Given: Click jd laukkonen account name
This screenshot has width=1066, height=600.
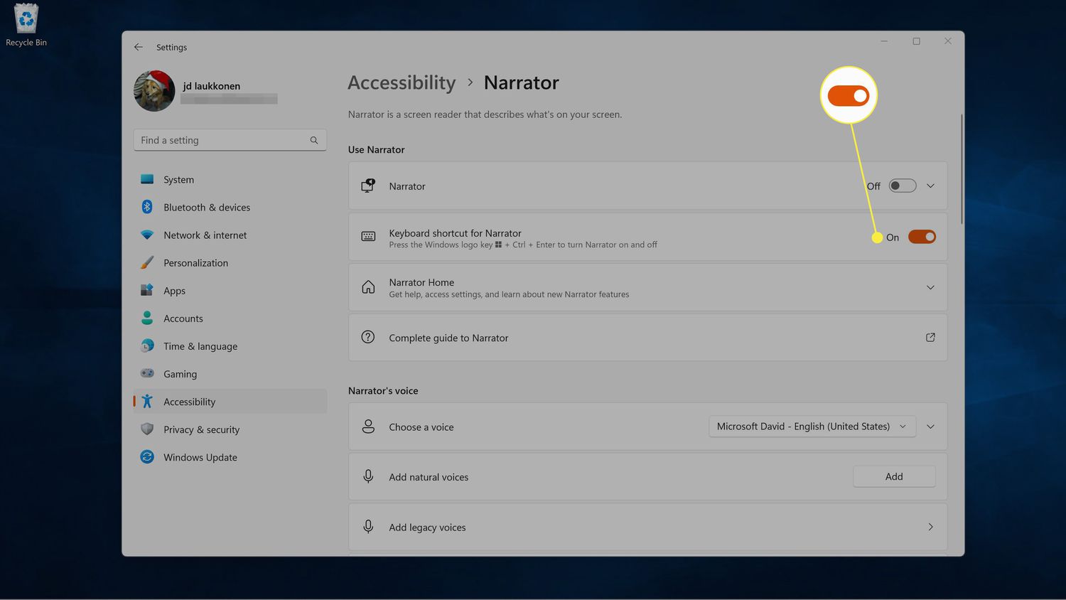Looking at the screenshot, I should (x=212, y=85).
